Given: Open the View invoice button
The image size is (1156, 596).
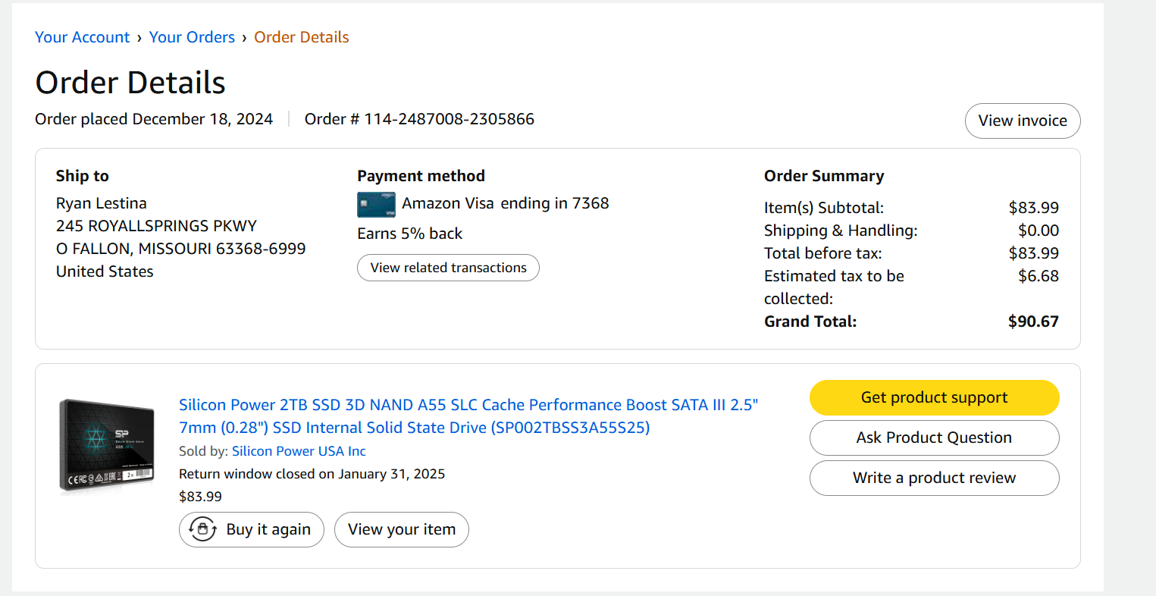Looking at the screenshot, I should pyautogui.click(x=1022, y=121).
